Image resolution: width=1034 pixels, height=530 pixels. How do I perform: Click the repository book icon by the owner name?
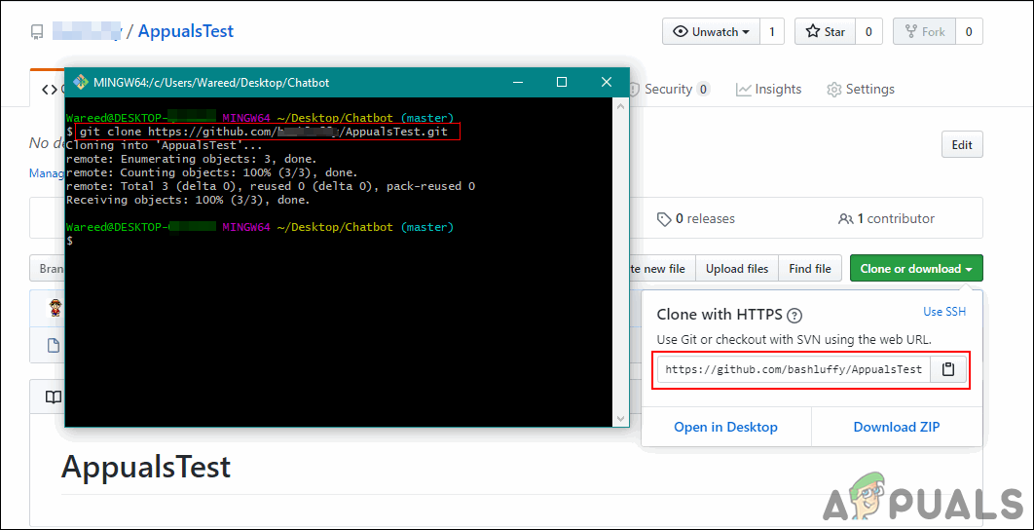click(x=37, y=32)
